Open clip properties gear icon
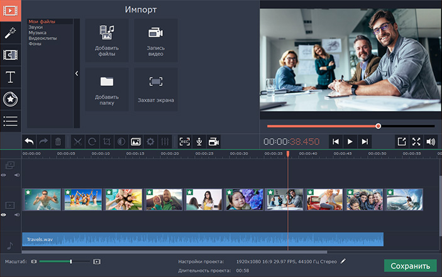This screenshot has width=442, height=277. click(150, 142)
